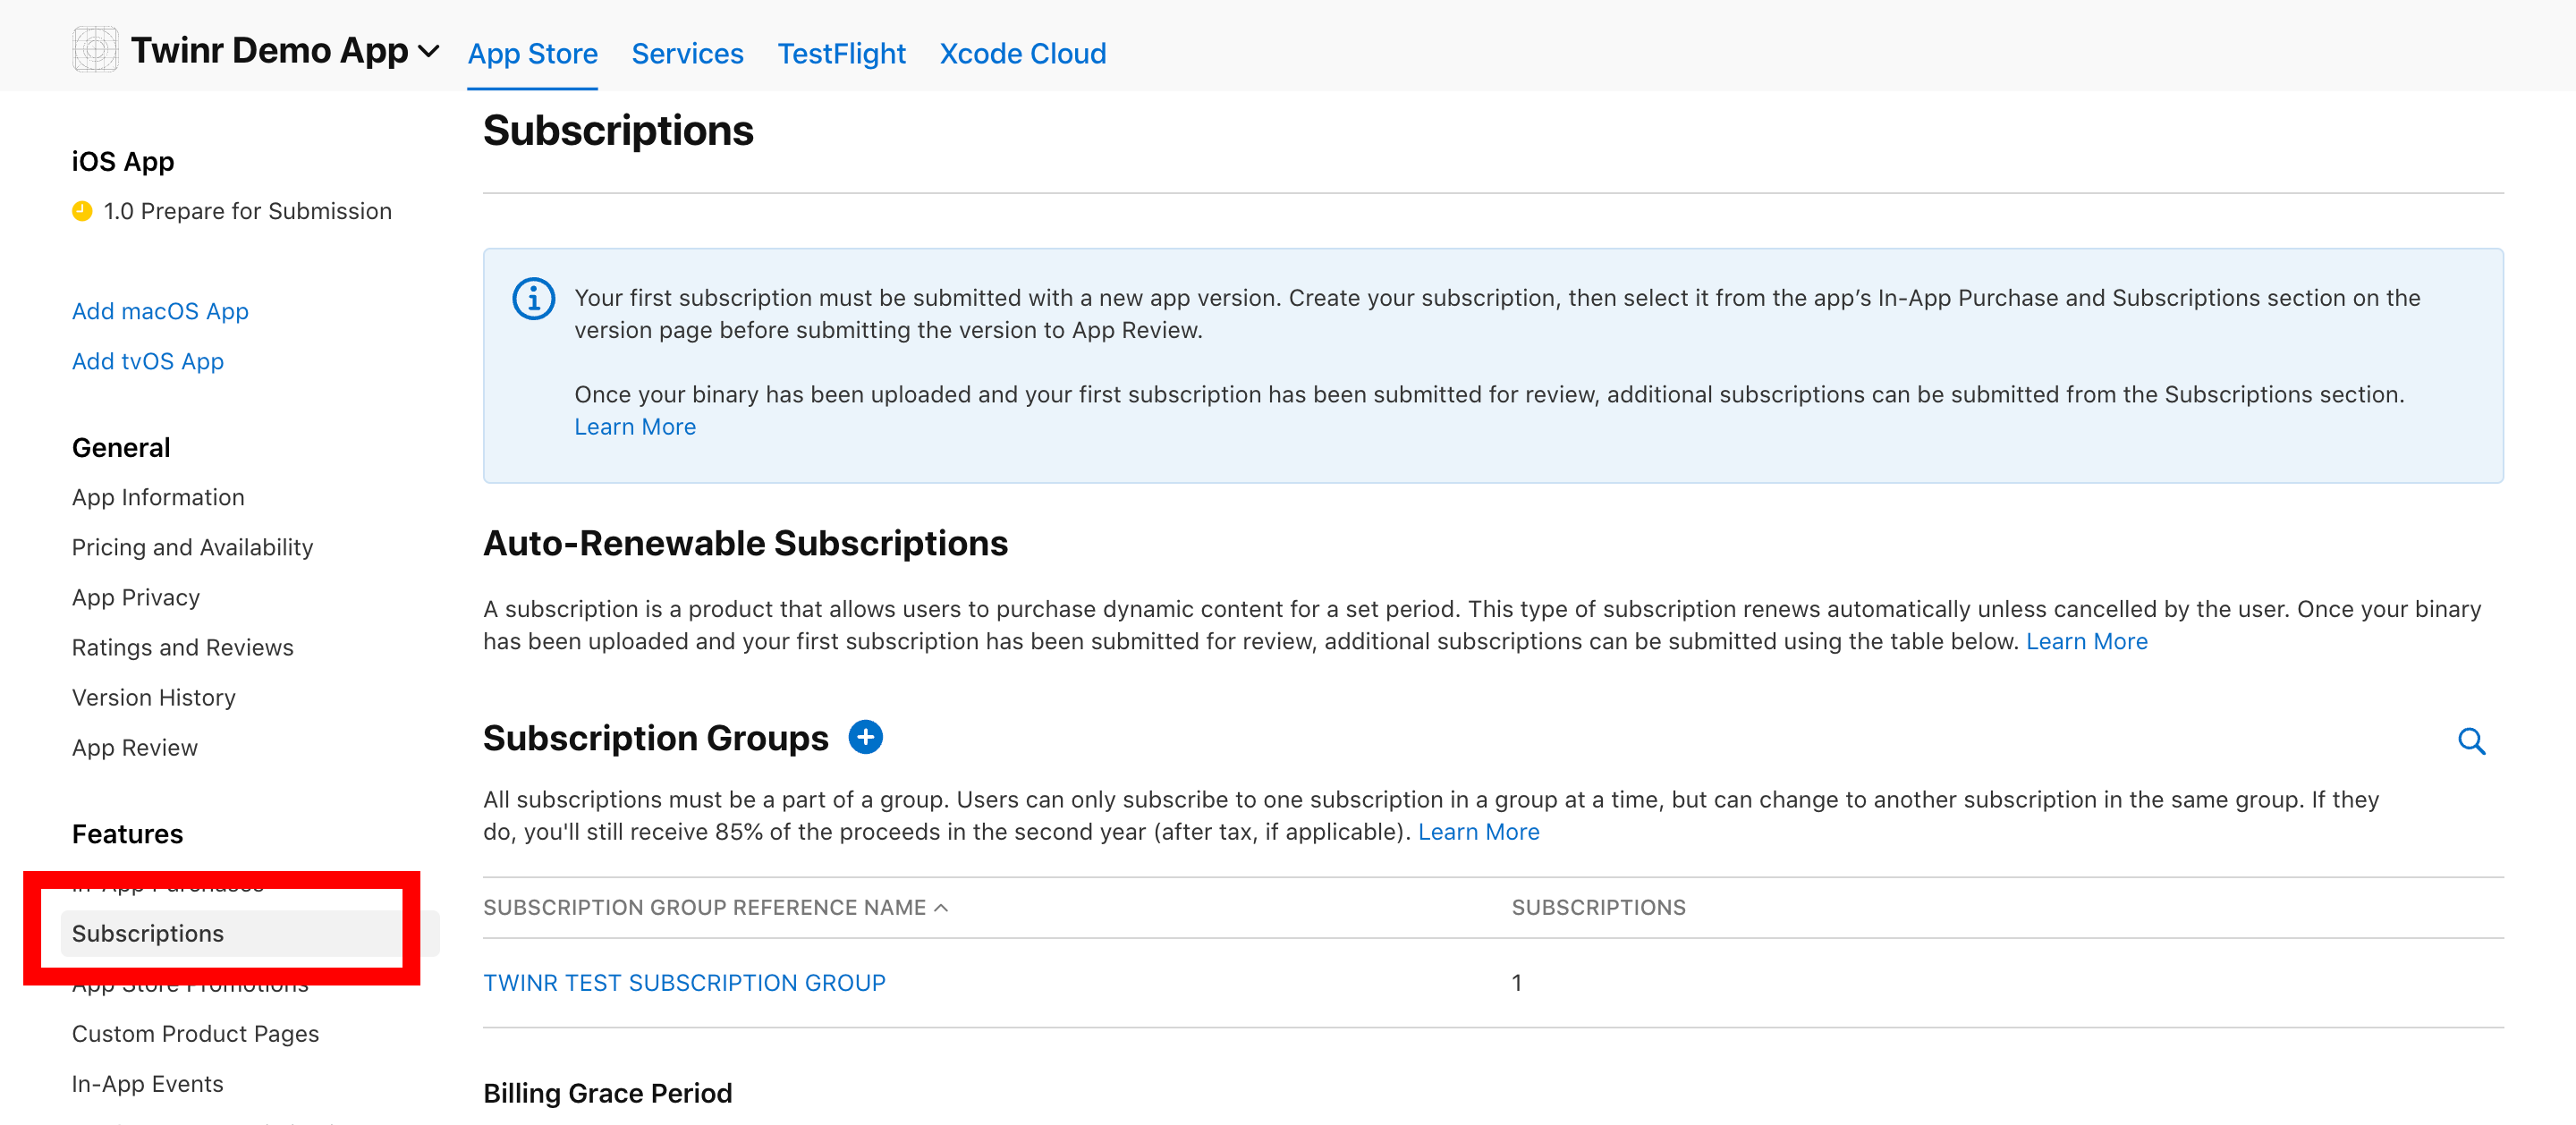Open App Information in sidebar
2576x1125 pixels.
(158, 497)
